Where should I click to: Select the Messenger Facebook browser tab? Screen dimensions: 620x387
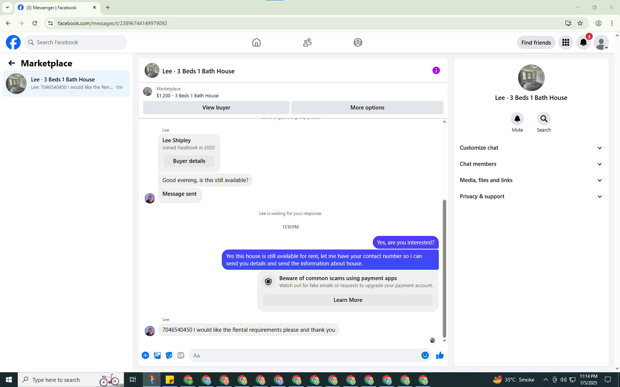[57, 7]
